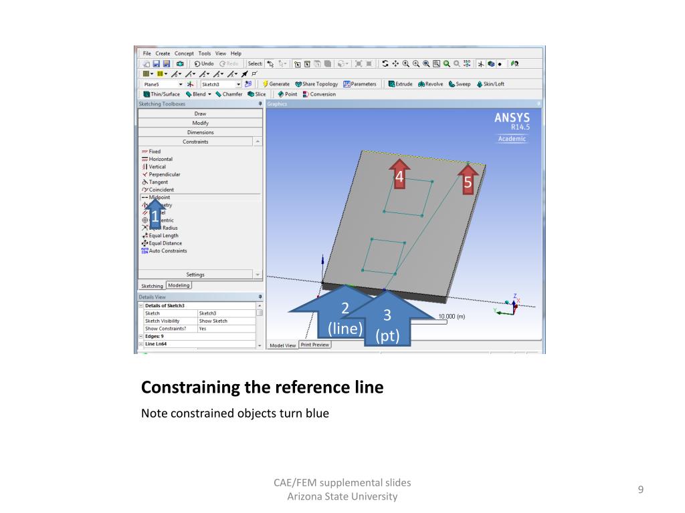
Task: Switch to the Model View tab
Action: click(283, 345)
